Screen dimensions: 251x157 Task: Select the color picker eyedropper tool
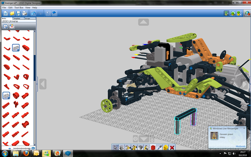pos(159,147)
